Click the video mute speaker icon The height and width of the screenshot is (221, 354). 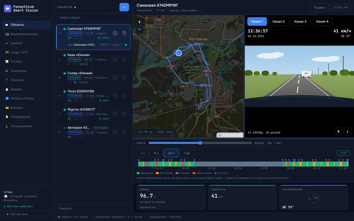click(x=338, y=131)
